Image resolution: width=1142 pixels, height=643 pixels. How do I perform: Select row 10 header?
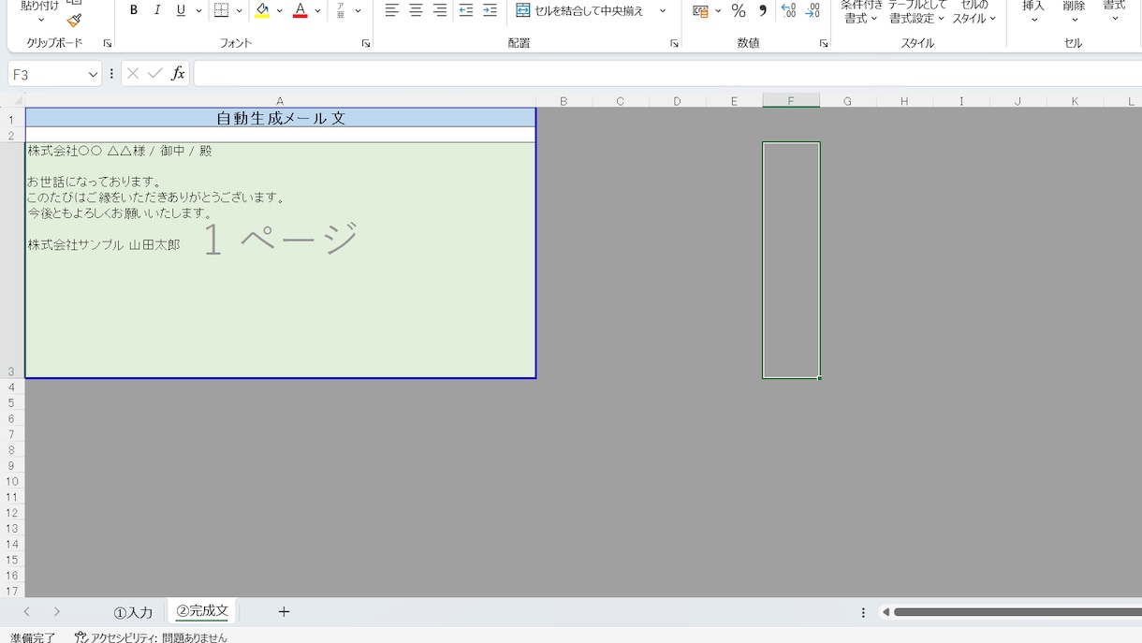tap(12, 481)
